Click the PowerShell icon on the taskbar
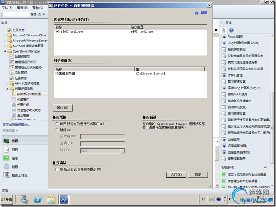The height and width of the screenshot is (207, 276). [x=38, y=199]
